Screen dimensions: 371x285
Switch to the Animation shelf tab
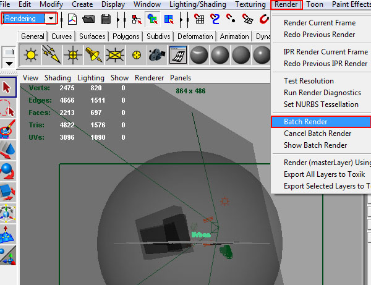234,36
